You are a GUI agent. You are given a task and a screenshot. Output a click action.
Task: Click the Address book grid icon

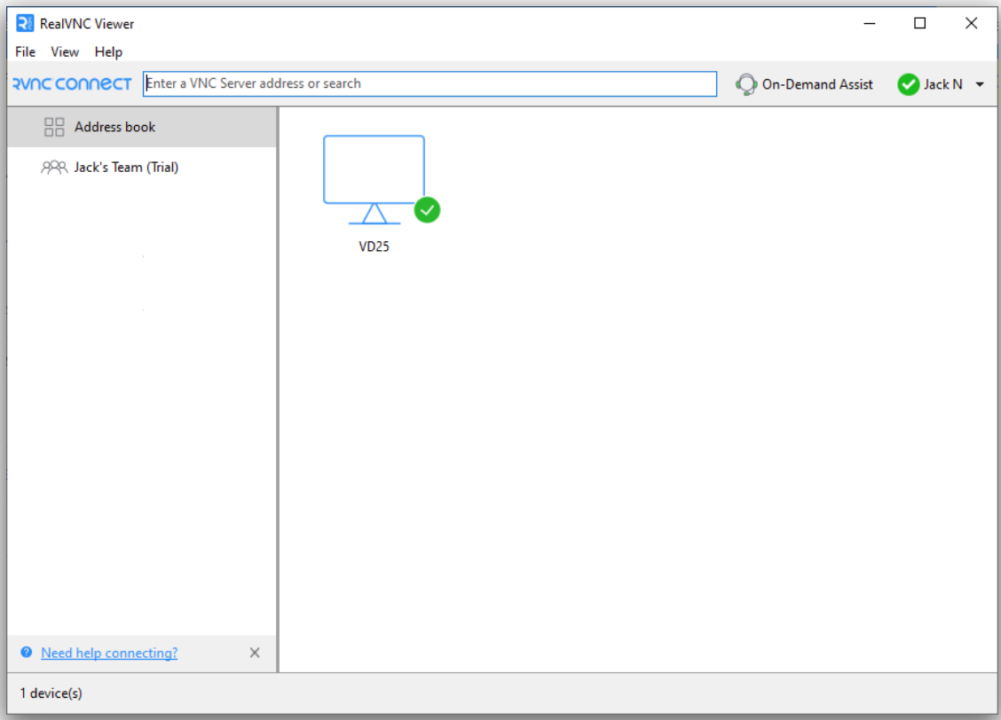pos(53,127)
